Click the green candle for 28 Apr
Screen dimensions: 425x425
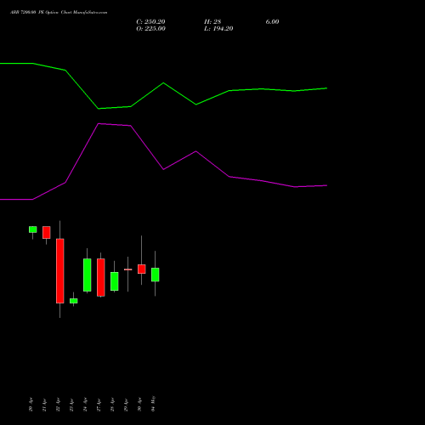[x=115, y=281]
